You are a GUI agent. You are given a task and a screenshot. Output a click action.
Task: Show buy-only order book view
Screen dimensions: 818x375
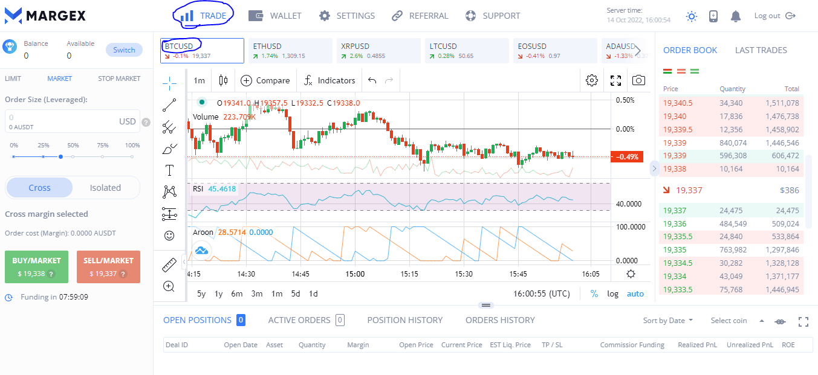click(695, 71)
